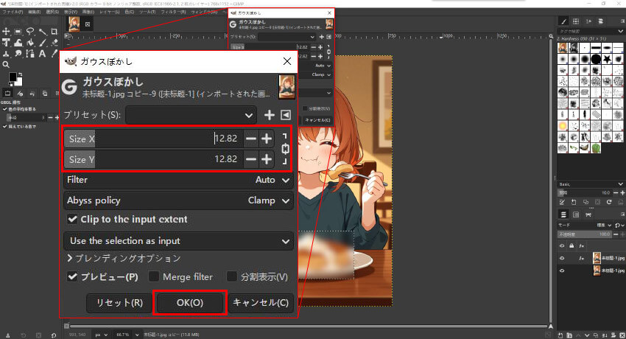This screenshot has height=339, width=626.
Task: Select the Zoom magnifier tool
Action: pos(6,64)
